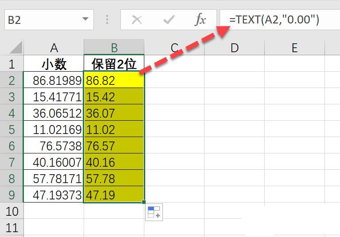This screenshot has height=237, width=340.
Task: Click in the formula bar TEXT formula
Action: [x=274, y=20]
